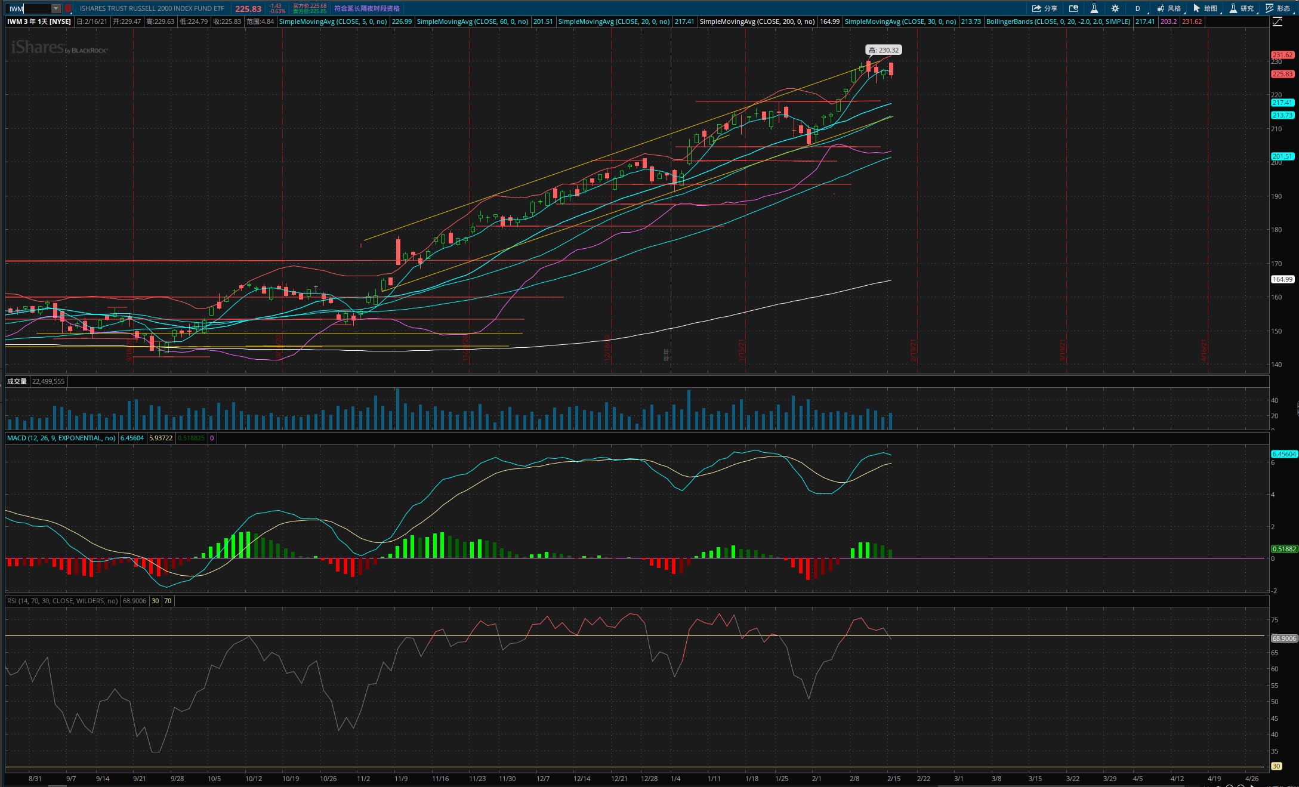Click the 2/15 date on time axis
The height and width of the screenshot is (787, 1299).
coord(894,779)
